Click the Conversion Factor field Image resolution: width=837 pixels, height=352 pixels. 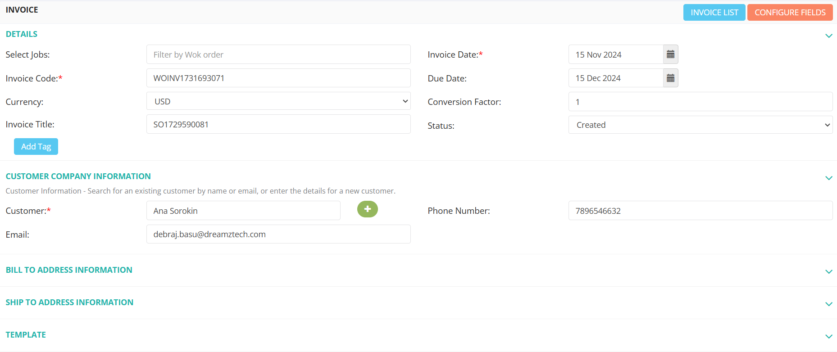701,102
